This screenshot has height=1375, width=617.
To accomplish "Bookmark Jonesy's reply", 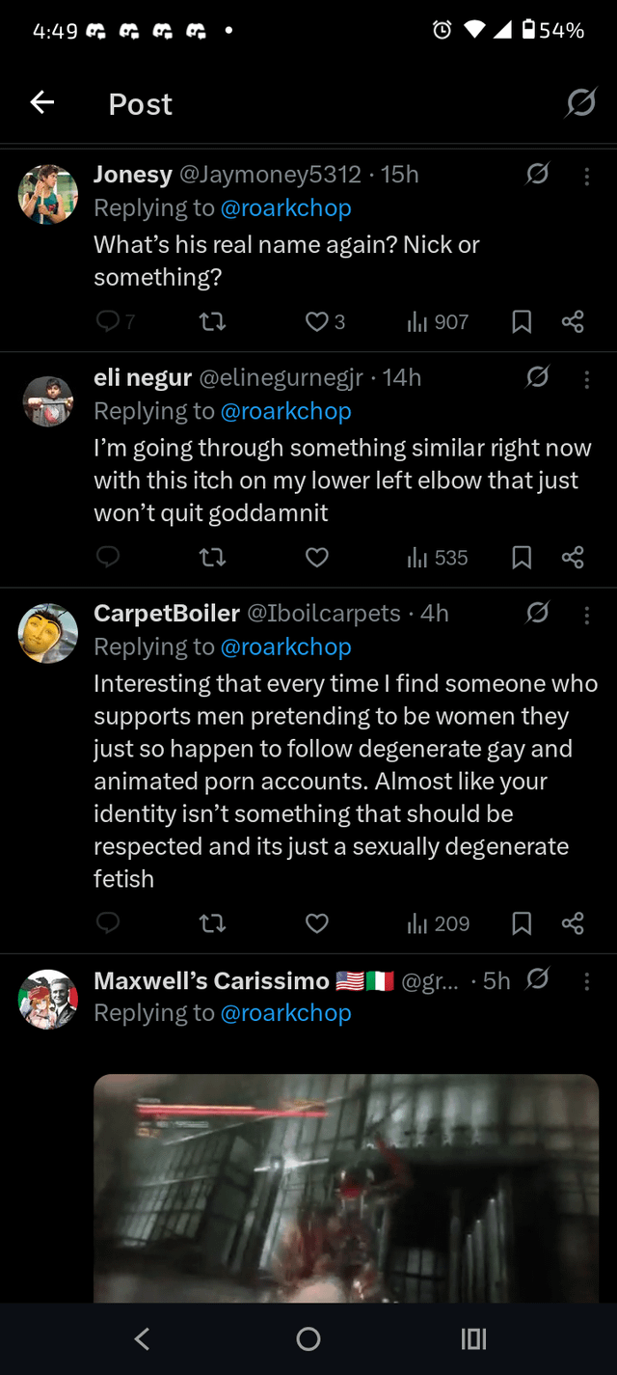I will tap(522, 321).
